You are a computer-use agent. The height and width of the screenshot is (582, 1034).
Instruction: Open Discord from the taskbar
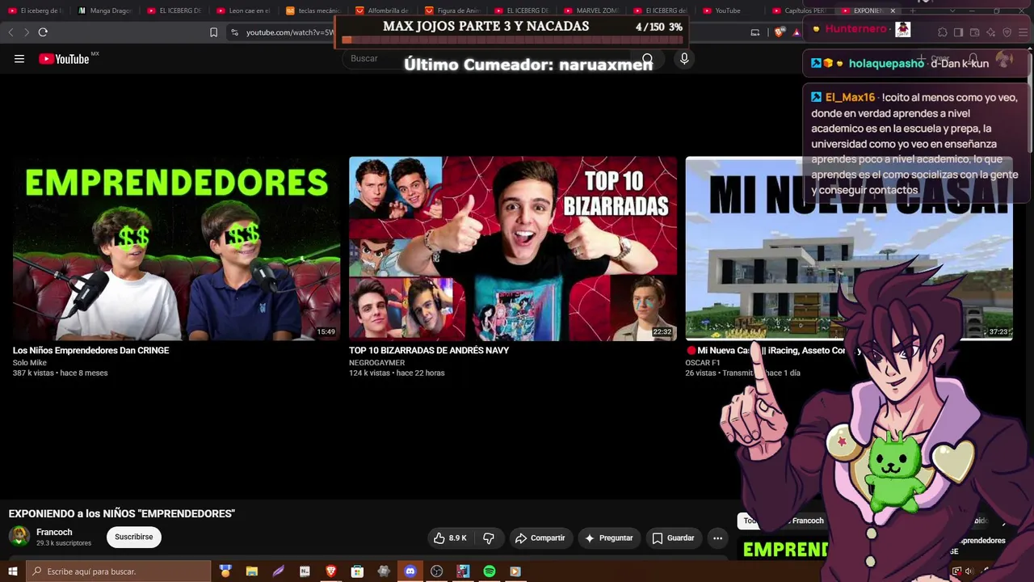(x=410, y=571)
